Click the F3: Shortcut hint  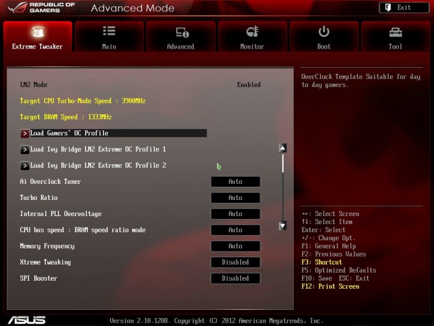point(322,262)
